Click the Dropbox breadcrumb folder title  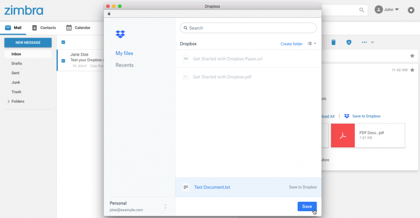point(188,43)
